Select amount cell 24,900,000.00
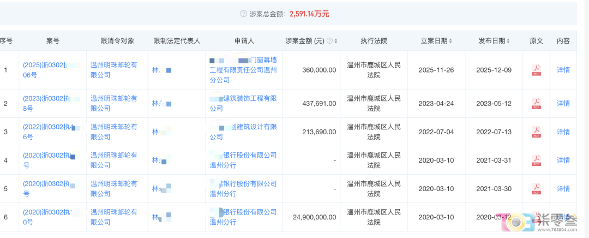The width and height of the screenshot is (589, 238). pos(315,217)
